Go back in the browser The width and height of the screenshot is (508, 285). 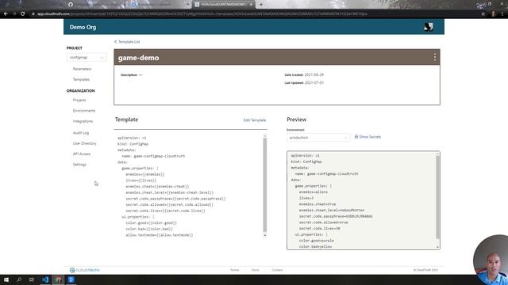[6, 14]
